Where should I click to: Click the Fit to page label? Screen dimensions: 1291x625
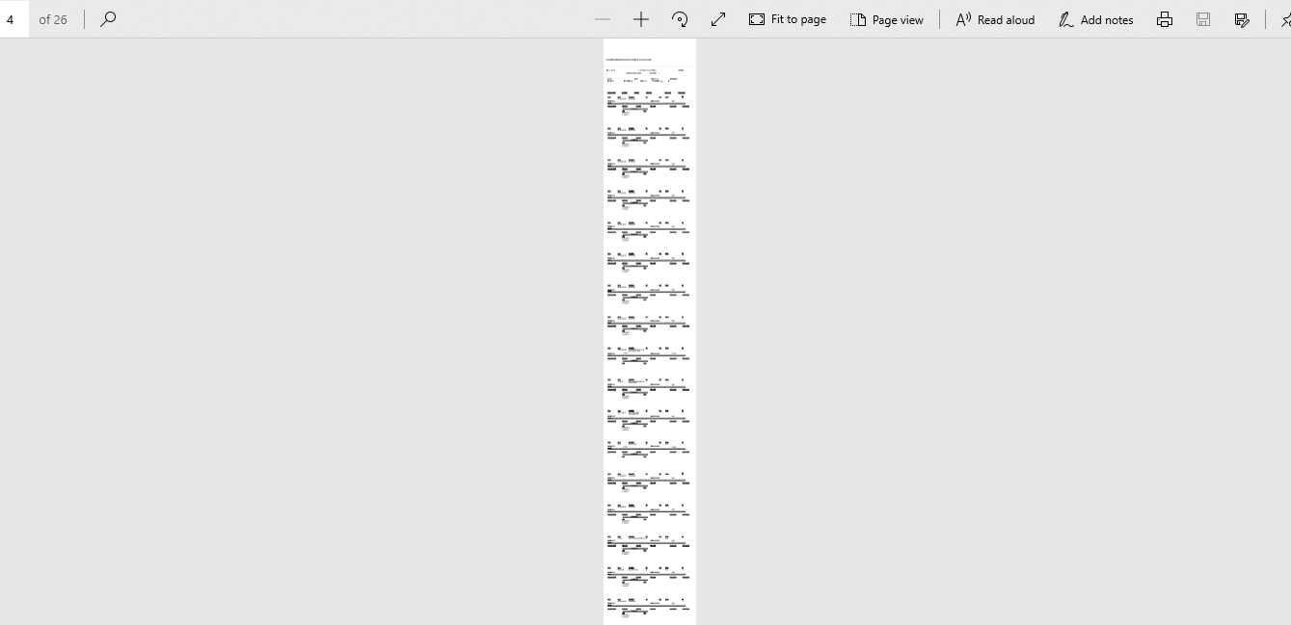click(x=798, y=19)
